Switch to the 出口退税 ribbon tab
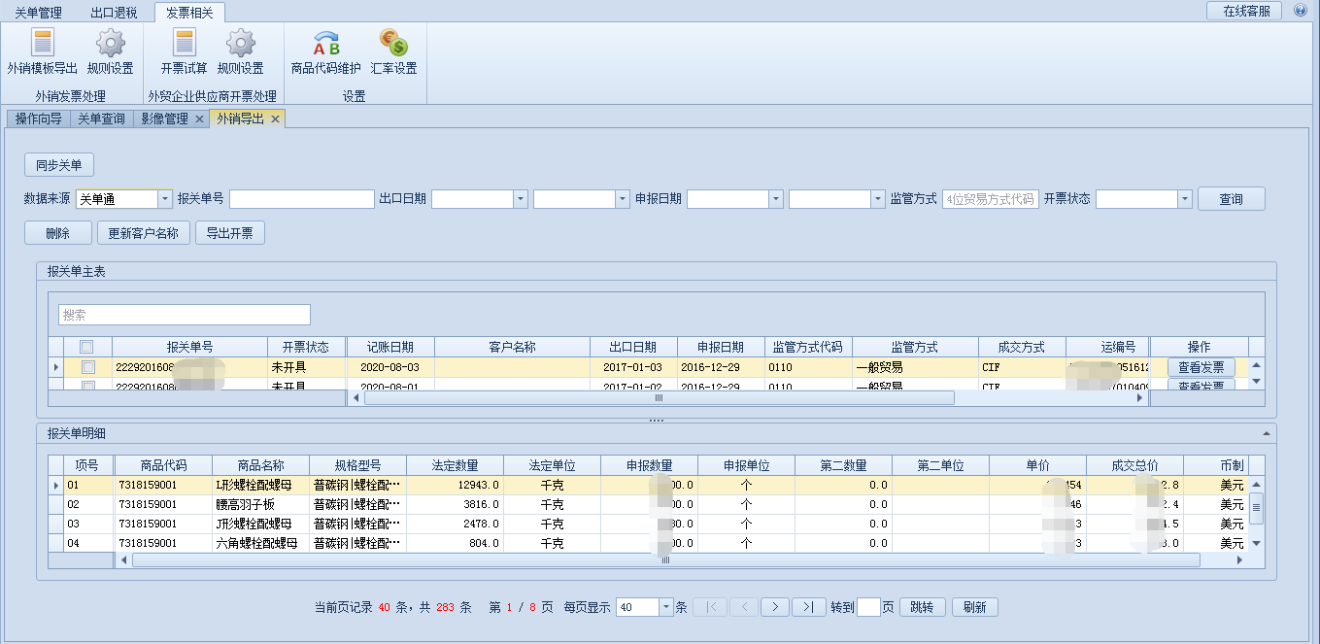Viewport: 1320px width, 644px height. coord(114,13)
